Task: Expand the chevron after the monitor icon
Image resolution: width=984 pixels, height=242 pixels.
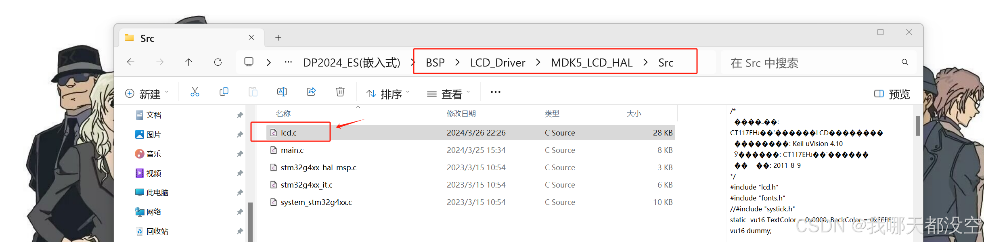Action: point(269,63)
